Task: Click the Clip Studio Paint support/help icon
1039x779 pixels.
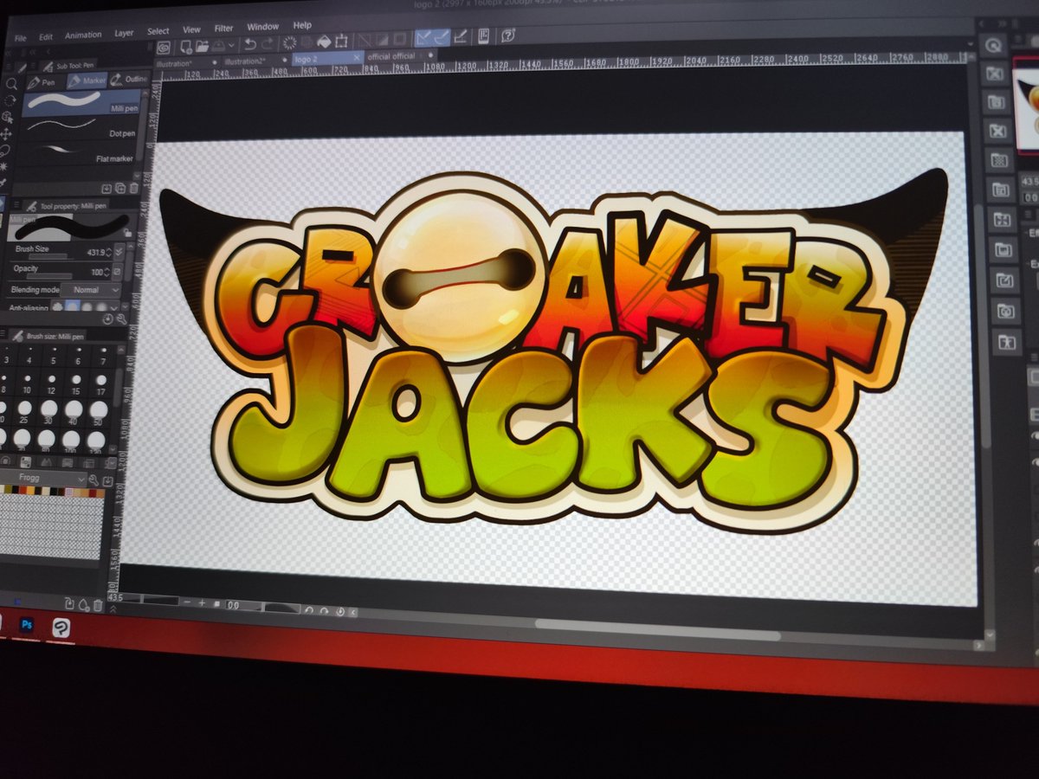Action: coord(507,35)
